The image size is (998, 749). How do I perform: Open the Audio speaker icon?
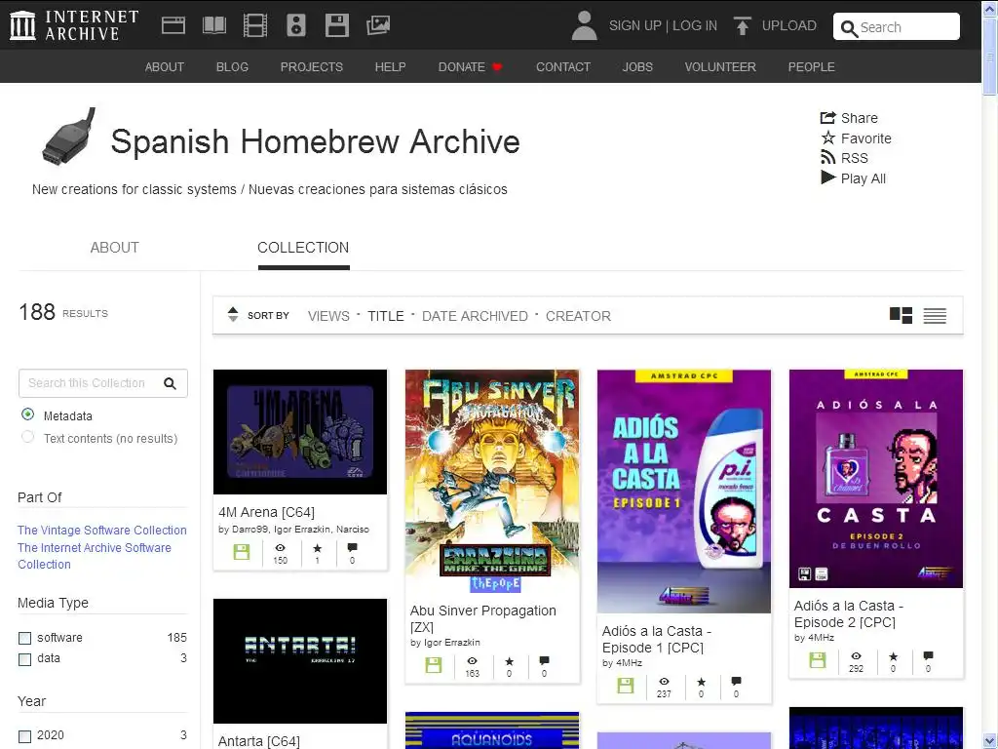tap(296, 25)
